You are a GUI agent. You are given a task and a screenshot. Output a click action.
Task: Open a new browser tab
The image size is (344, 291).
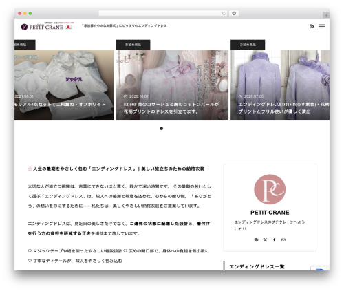click(326, 15)
